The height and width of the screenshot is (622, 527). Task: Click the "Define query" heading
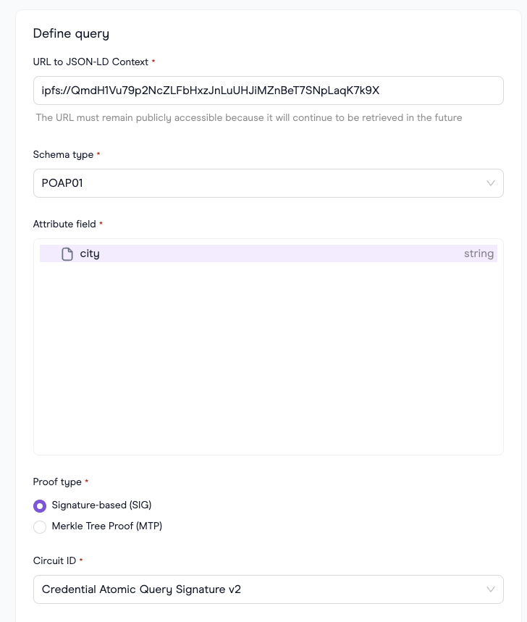[x=72, y=34]
